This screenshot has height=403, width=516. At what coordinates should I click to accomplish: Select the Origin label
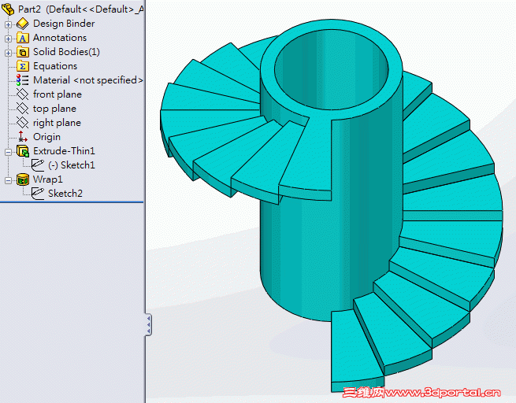[x=46, y=137]
